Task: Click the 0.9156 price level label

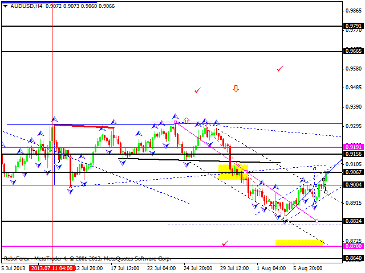Action: click(354, 154)
